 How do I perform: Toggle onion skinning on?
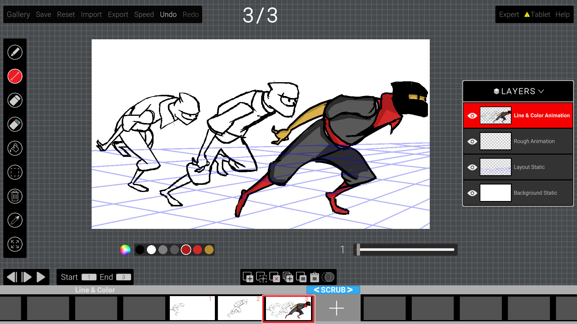tap(328, 277)
